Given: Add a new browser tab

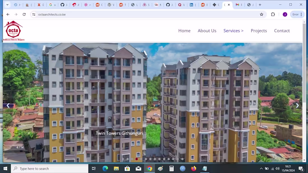Looking at the screenshot, I should 260,5.
